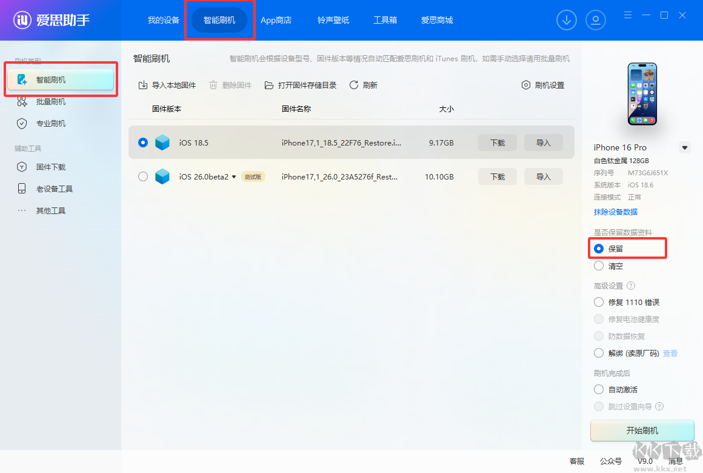
Task: Click the 刷新 refresh icon
Action: [354, 86]
